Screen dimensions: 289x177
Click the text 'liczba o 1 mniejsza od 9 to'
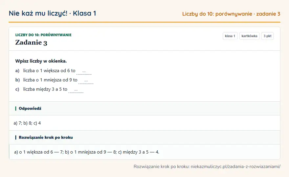[x=50, y=80]
